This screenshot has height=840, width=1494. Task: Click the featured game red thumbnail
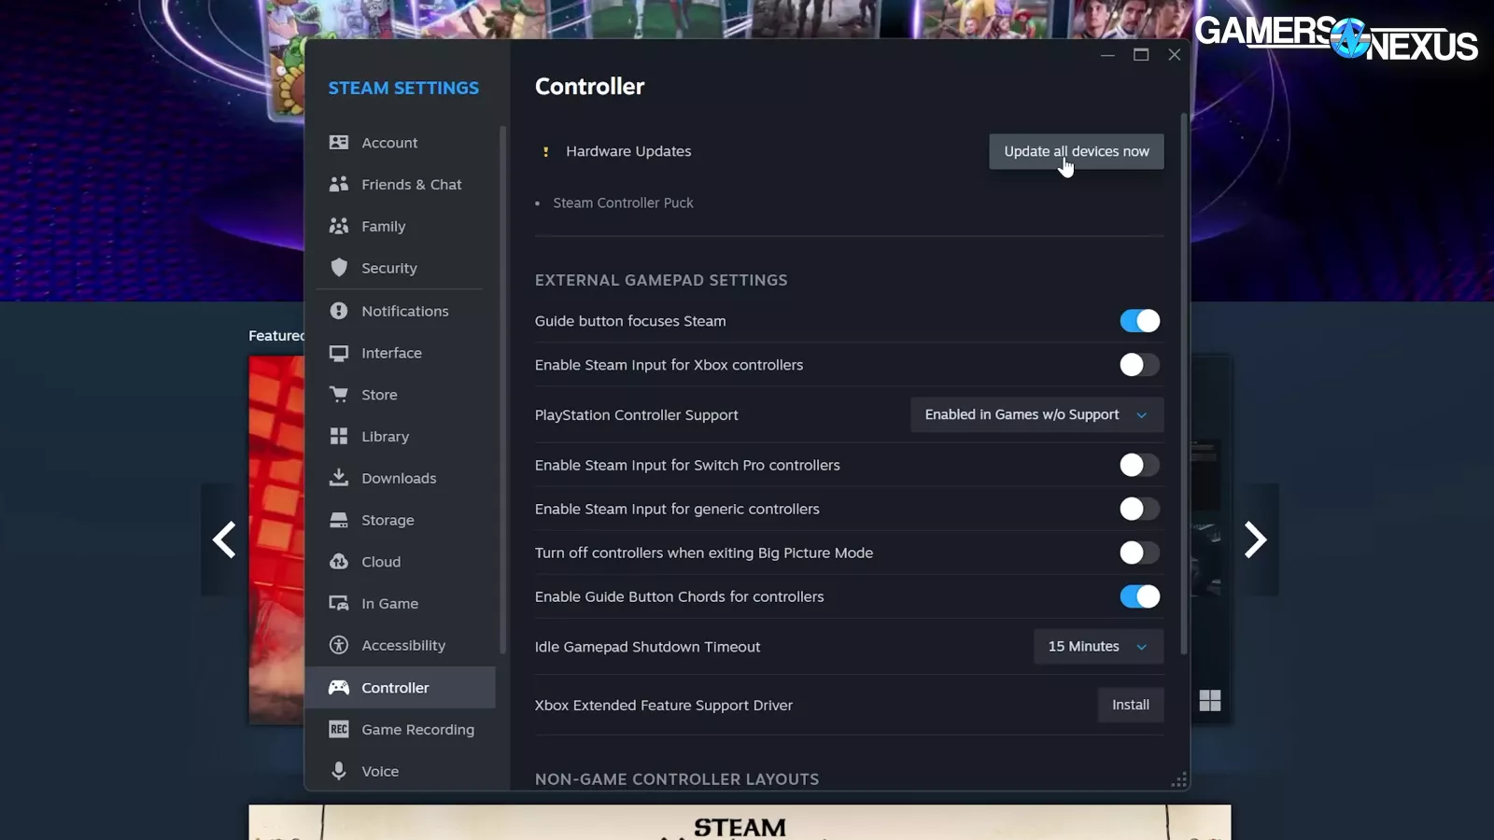click(x=276, y=539)
